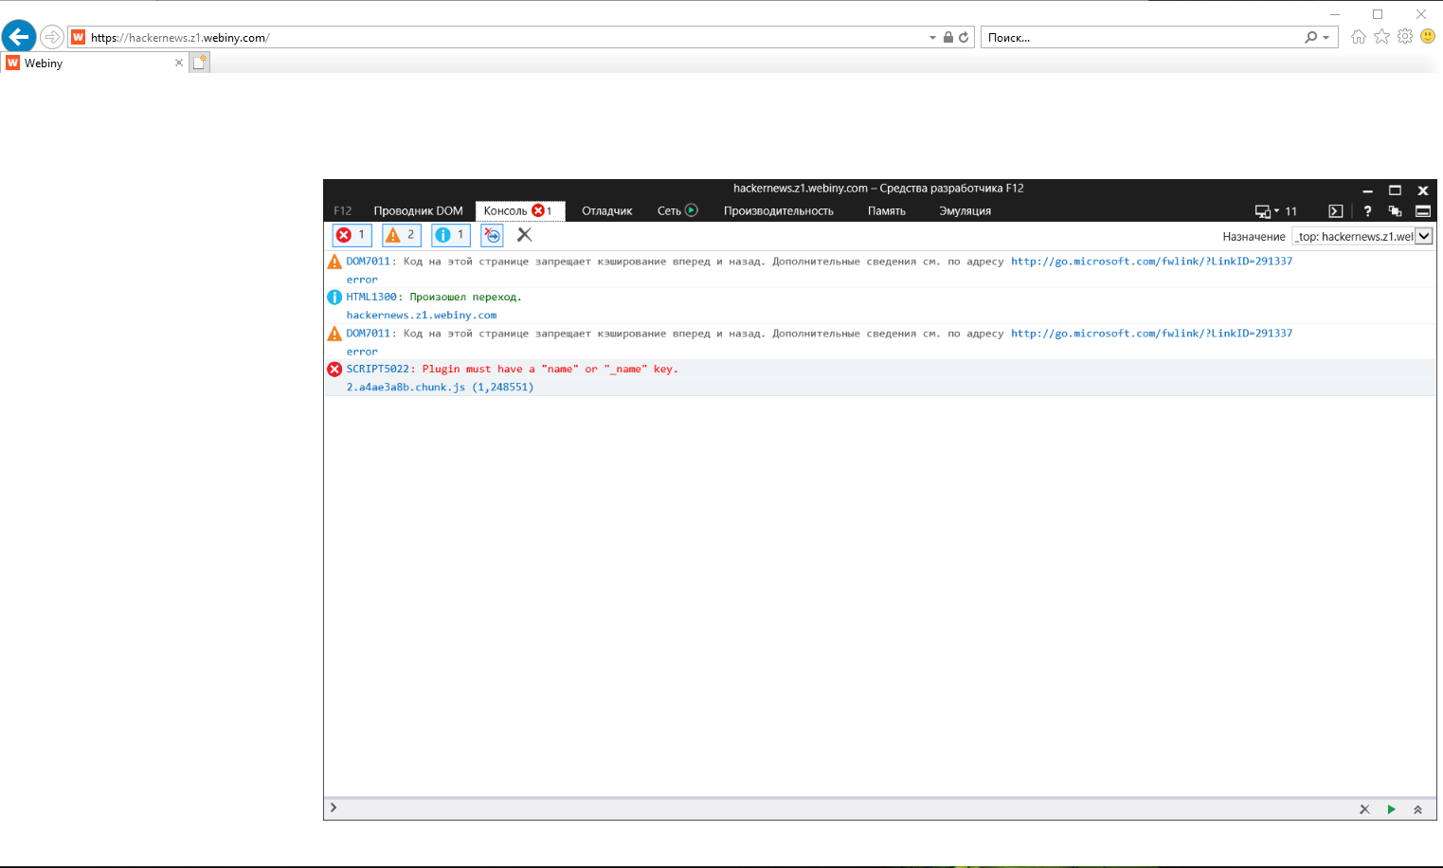Open the browser address bar dropdown arrow
Screen dimensions: 1443x868
pos(931,37)
